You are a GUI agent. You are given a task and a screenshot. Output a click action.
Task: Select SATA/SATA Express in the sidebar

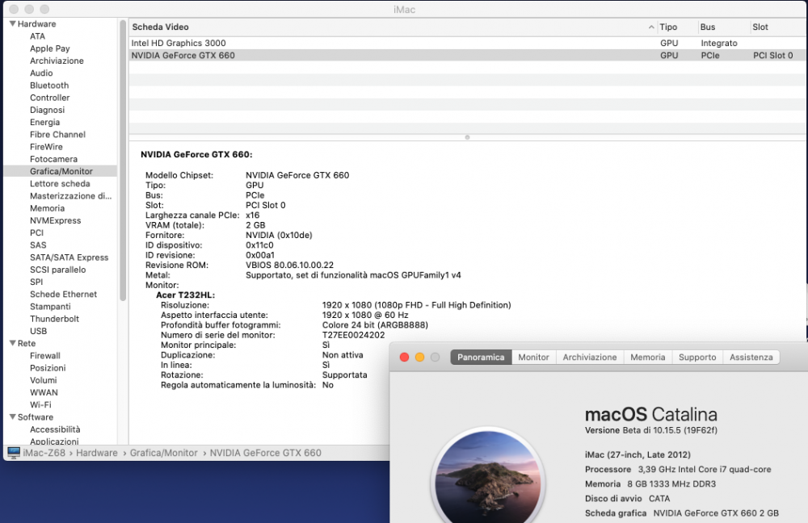click(x=69, y=257)
